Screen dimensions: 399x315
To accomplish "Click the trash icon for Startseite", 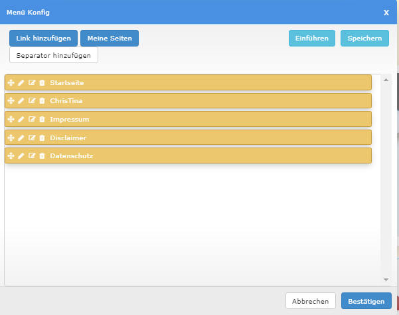I will click(42, 82).
